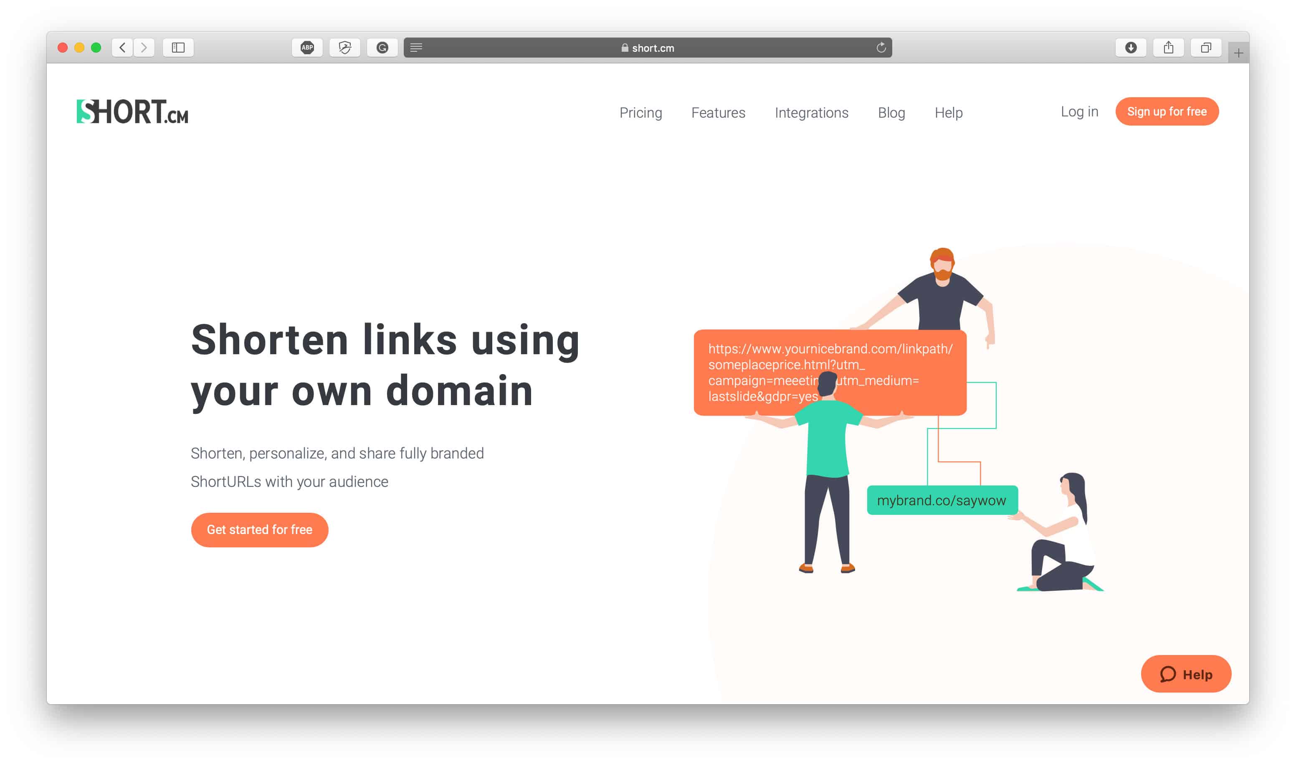Screen dimensions: 1296x766
Task: Click the Get started for free button
Action: click(261, 530)
